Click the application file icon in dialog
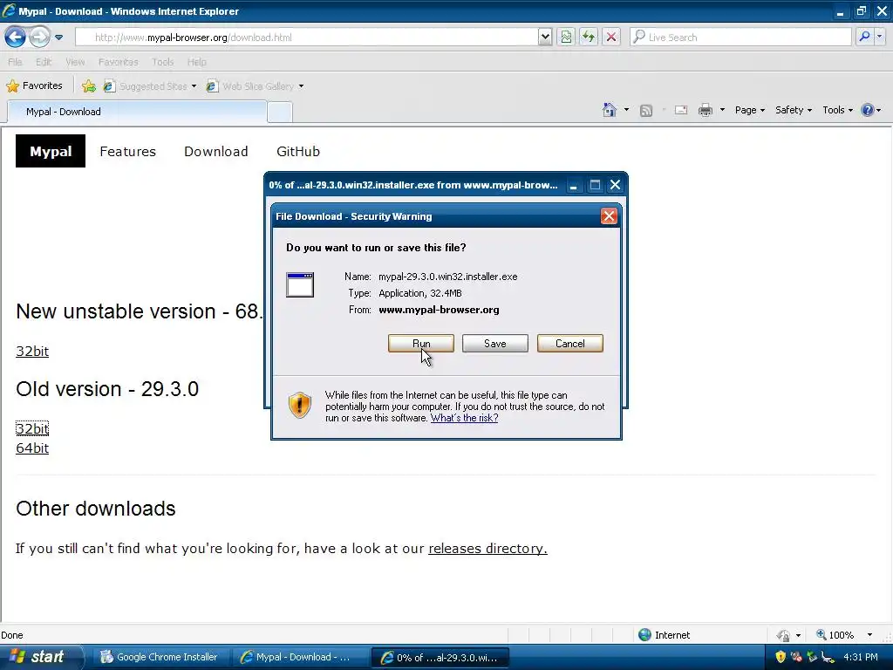Screen dimensions: 893x670 [x=300, y=285]
